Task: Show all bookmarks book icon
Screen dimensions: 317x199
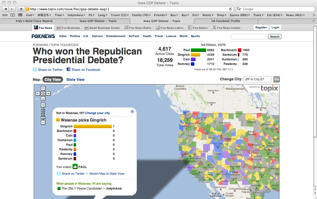Action: tap(13, 15)
